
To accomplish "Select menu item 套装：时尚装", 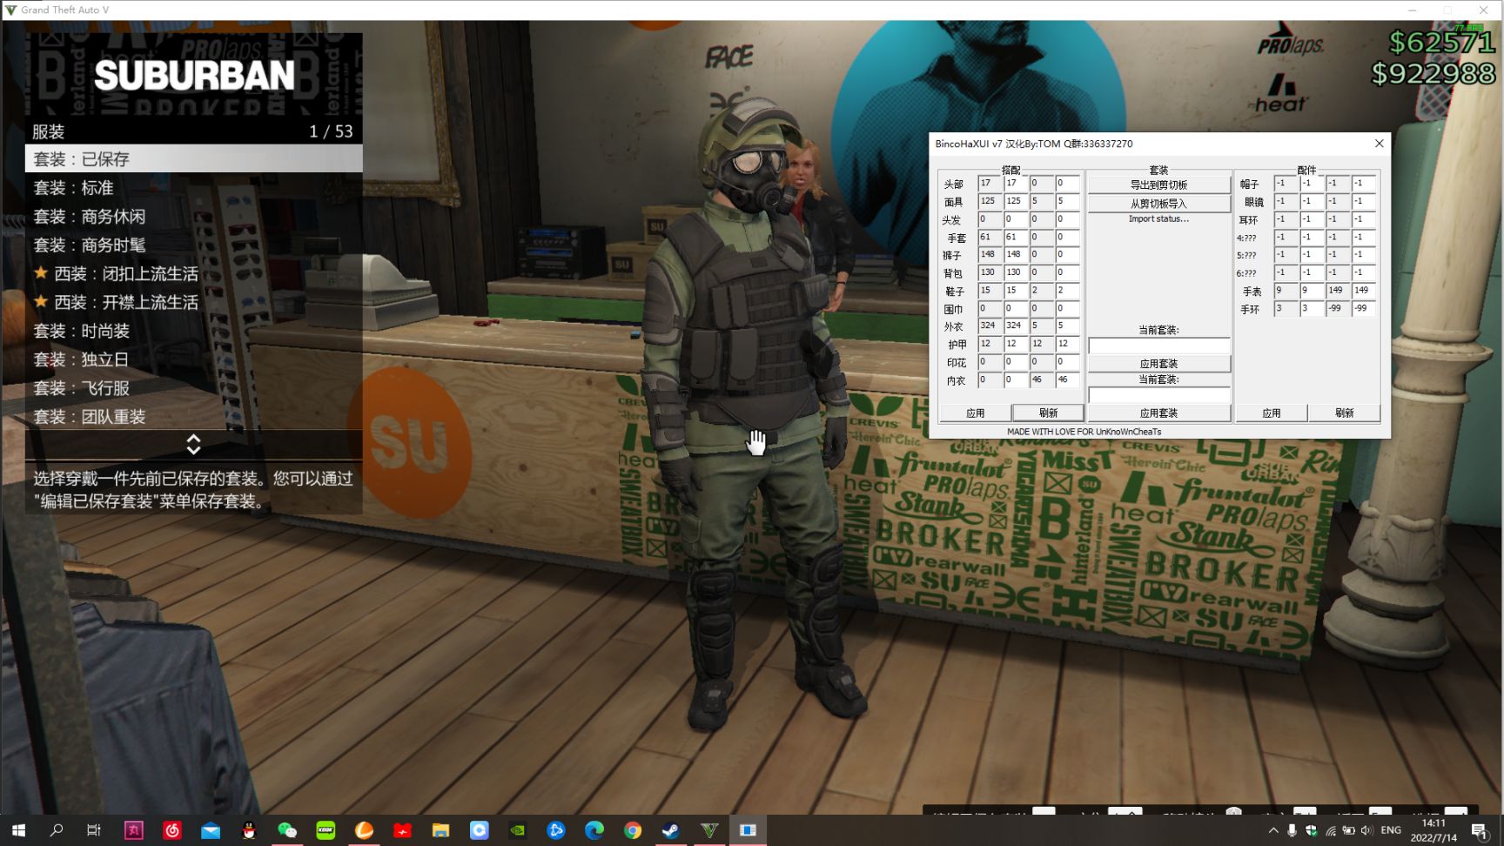I will (x=193, y=331).
